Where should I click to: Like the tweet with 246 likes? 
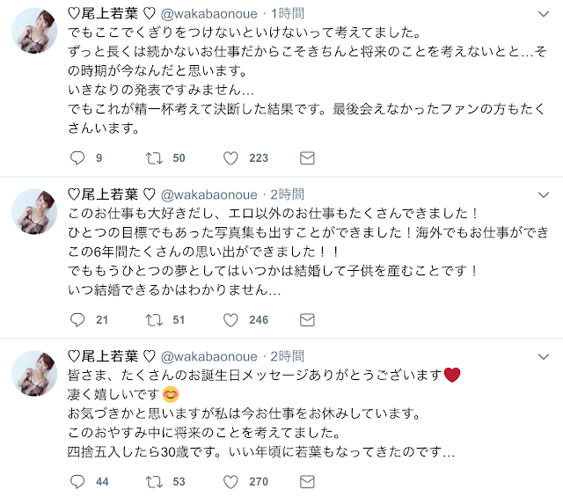pos(231,319)
